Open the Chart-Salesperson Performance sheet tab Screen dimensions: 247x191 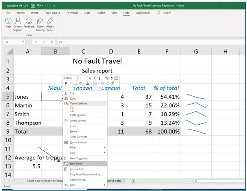[43, 181]
